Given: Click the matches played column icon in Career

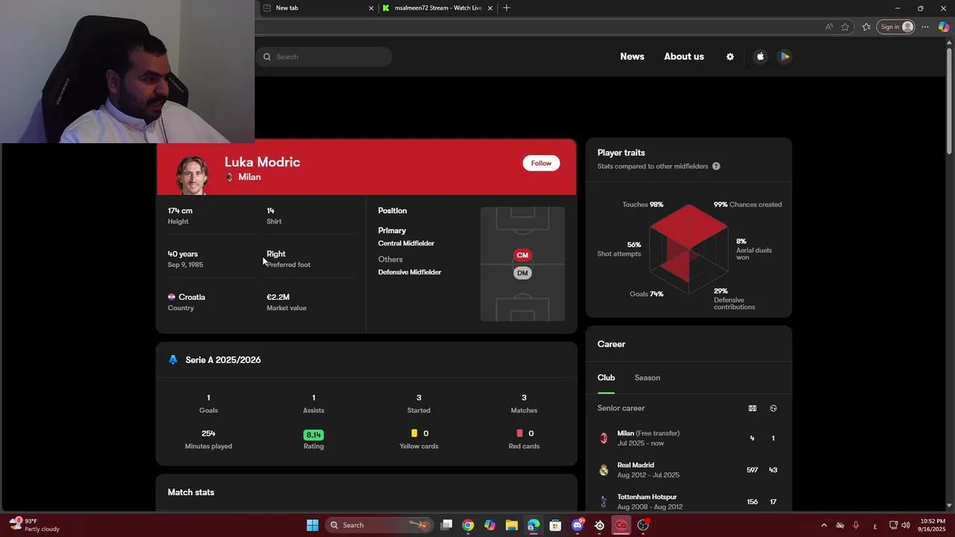Looking at the screenshot, I should click(x=752, y=408).
